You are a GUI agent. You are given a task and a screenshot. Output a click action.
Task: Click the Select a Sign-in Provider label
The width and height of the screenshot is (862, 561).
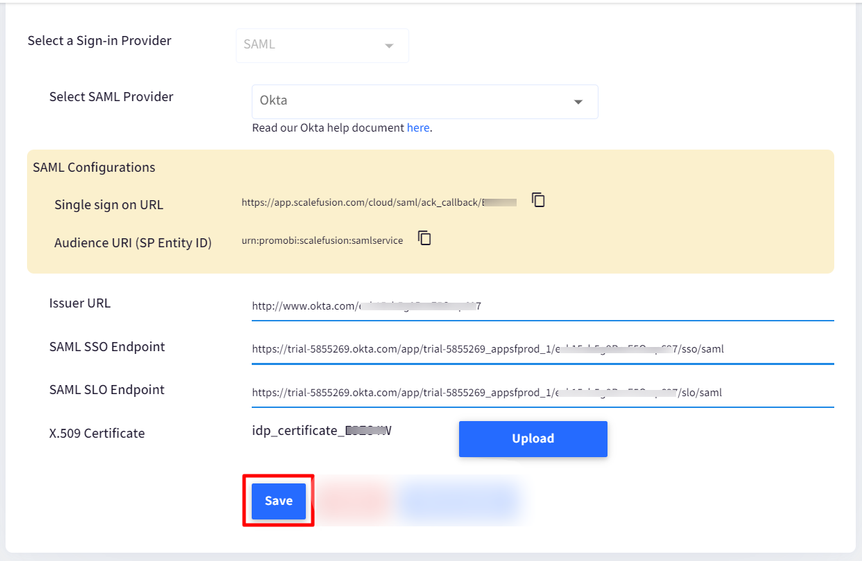click(99, 41)
